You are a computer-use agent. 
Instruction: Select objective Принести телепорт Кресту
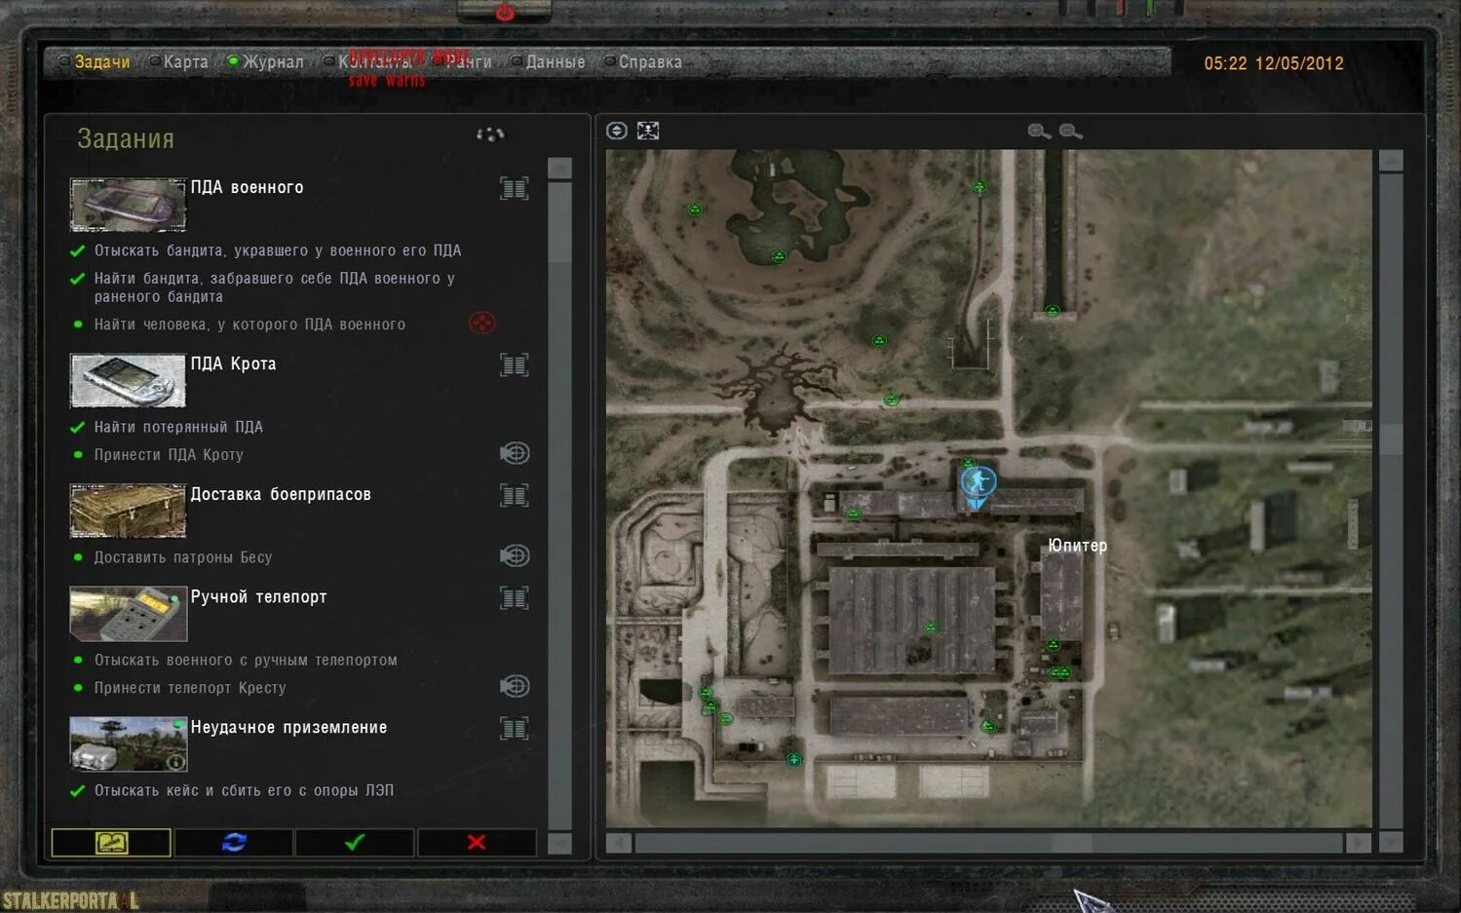(190, 688)
